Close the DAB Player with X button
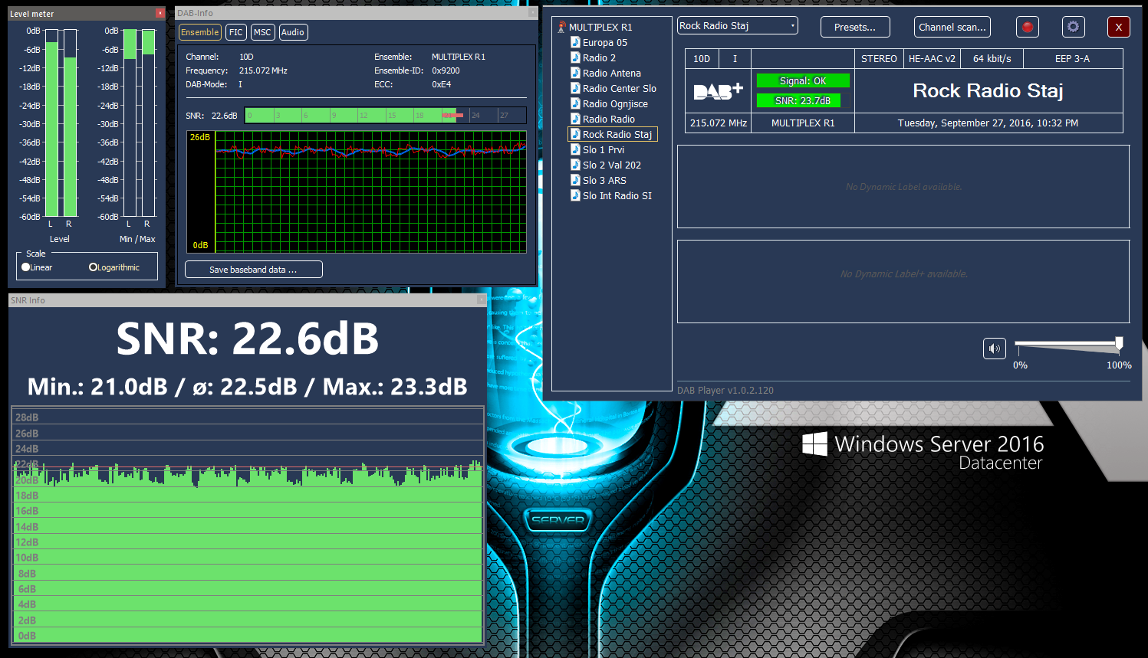1148x658 pixels. [1119, 27]
